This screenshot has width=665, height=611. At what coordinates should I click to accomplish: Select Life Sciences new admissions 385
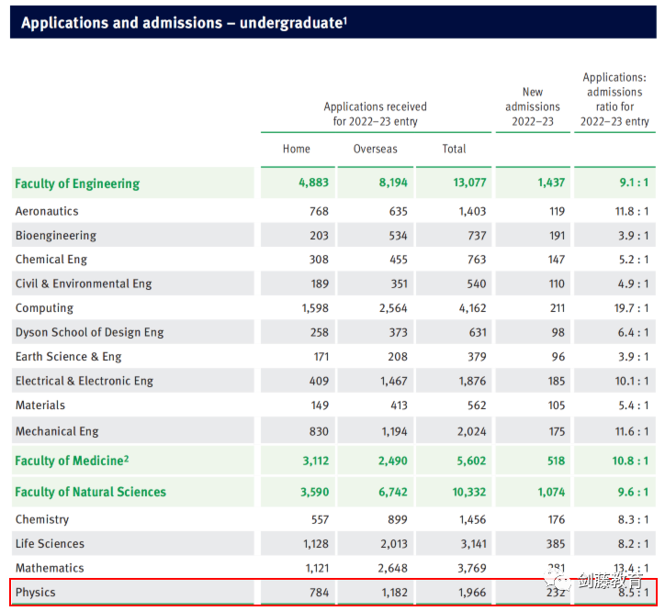(x=556, y=543)
